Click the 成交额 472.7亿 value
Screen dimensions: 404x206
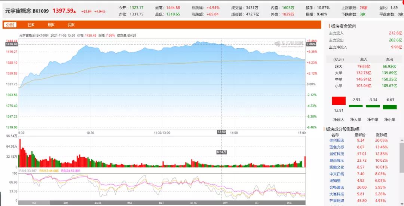click(x=252, y=15)
